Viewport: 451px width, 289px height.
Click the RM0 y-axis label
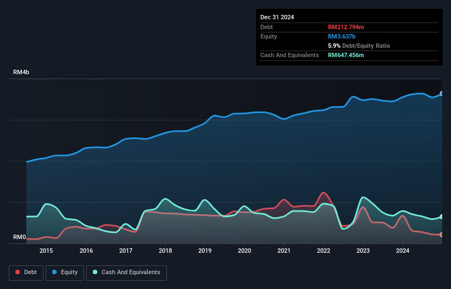coord(20,237)
